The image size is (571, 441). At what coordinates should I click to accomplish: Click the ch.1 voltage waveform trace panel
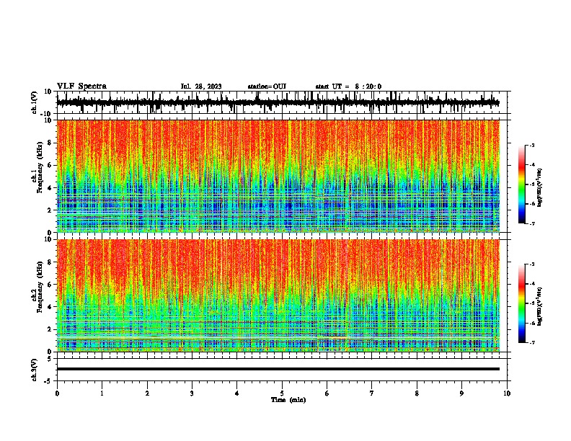click(282, 102)
